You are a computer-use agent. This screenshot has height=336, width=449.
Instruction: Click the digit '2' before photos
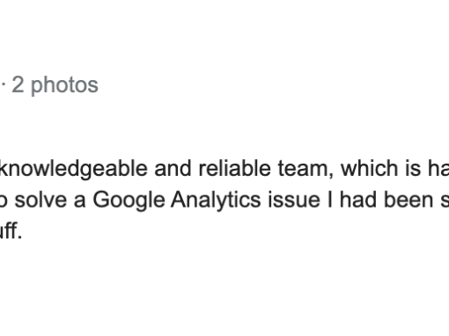[x=18, y=84]
